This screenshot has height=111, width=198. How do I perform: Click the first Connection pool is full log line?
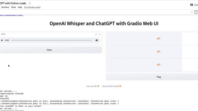coord(59,101)
